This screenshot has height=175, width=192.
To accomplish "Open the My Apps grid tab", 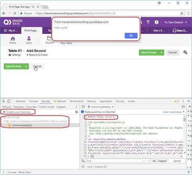I will [11, 31].
